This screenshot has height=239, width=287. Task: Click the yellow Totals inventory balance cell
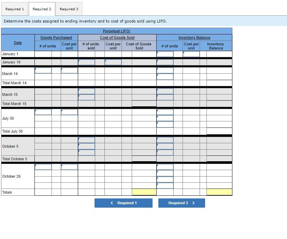pos(219,192)
